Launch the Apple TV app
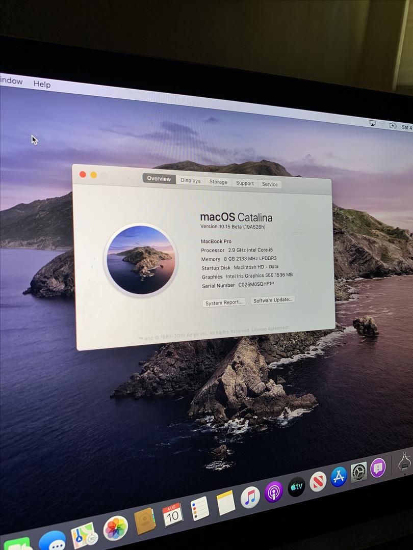413x550 pixels. pyautogui.click(x=296, y=486)
